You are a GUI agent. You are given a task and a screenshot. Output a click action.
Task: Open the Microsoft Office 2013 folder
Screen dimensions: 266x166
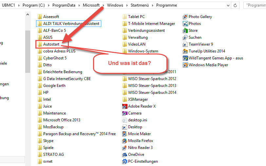[59, 120]
